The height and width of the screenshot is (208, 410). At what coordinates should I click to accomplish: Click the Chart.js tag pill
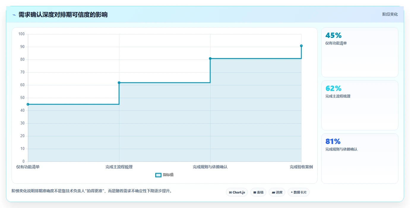pyautogui.click(x=237, y=192)
